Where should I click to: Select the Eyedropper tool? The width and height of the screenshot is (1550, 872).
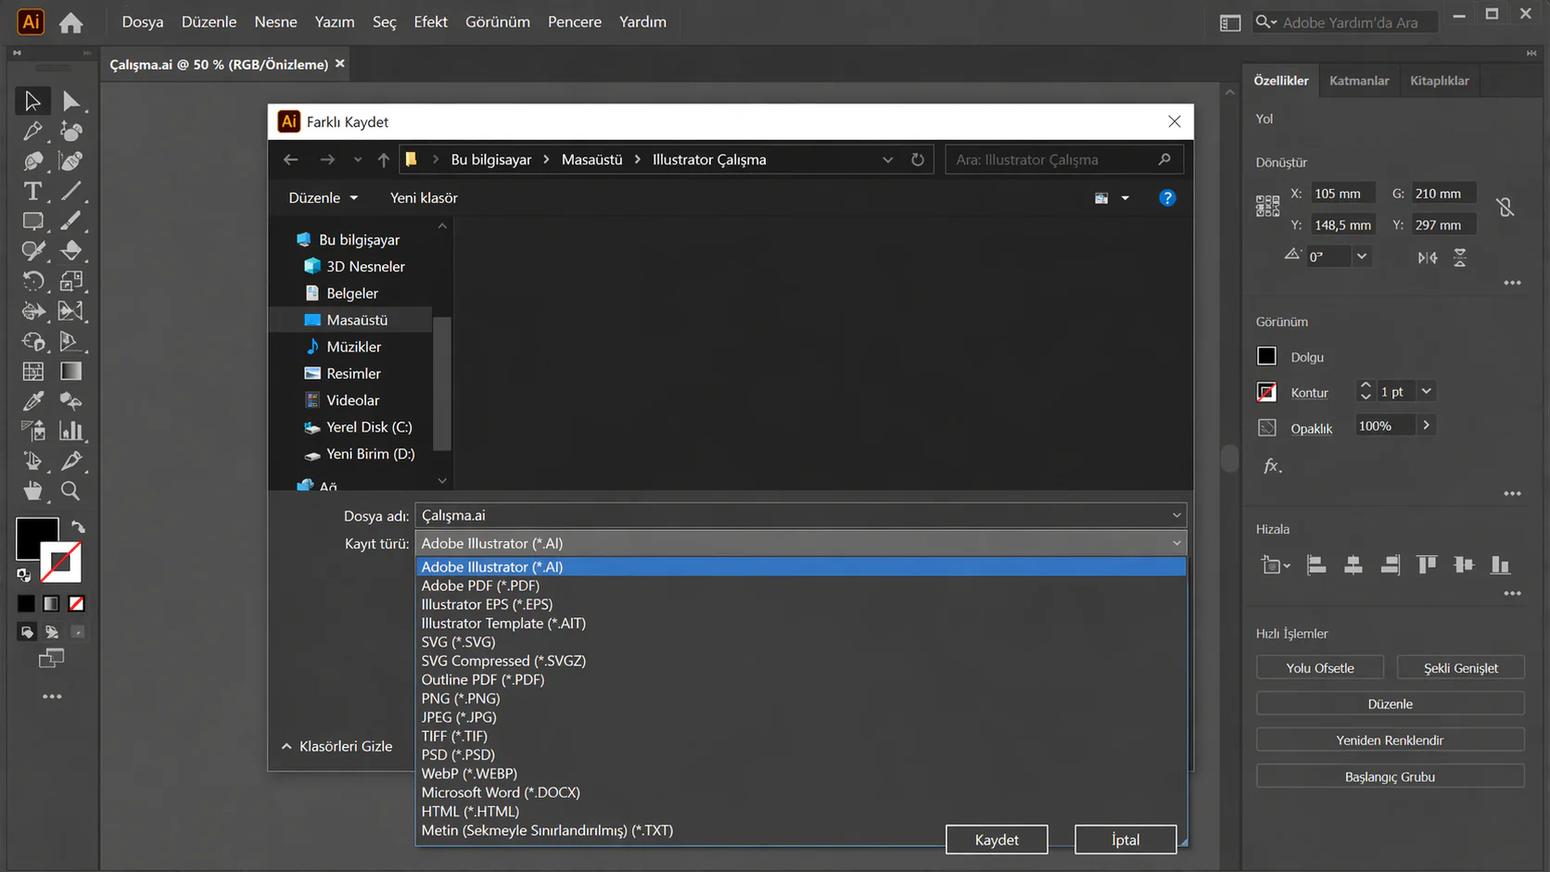(x=32, y=401)
